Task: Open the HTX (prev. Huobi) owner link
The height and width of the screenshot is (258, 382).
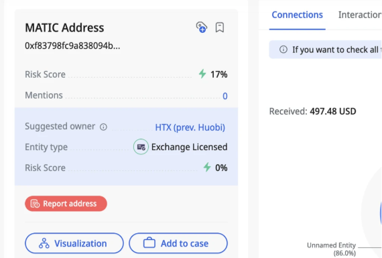Action: point(190,127)
